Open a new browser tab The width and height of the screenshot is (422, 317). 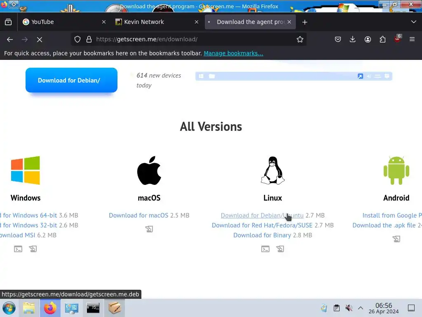305,22
